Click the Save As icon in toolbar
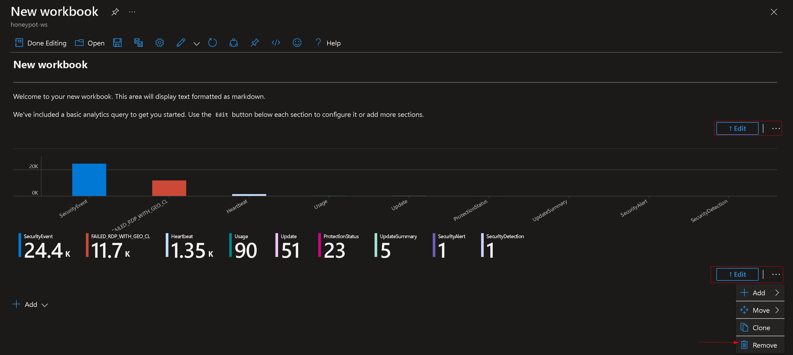 click(x=139, y=43)
